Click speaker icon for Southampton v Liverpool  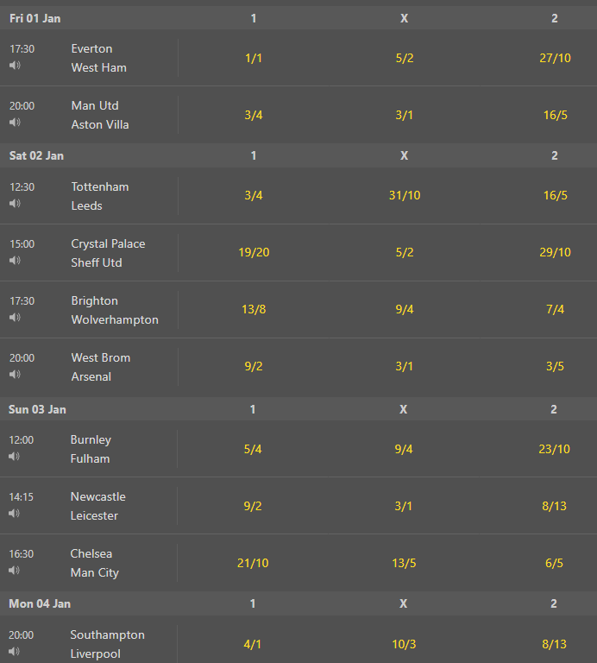tap(14, 651)
